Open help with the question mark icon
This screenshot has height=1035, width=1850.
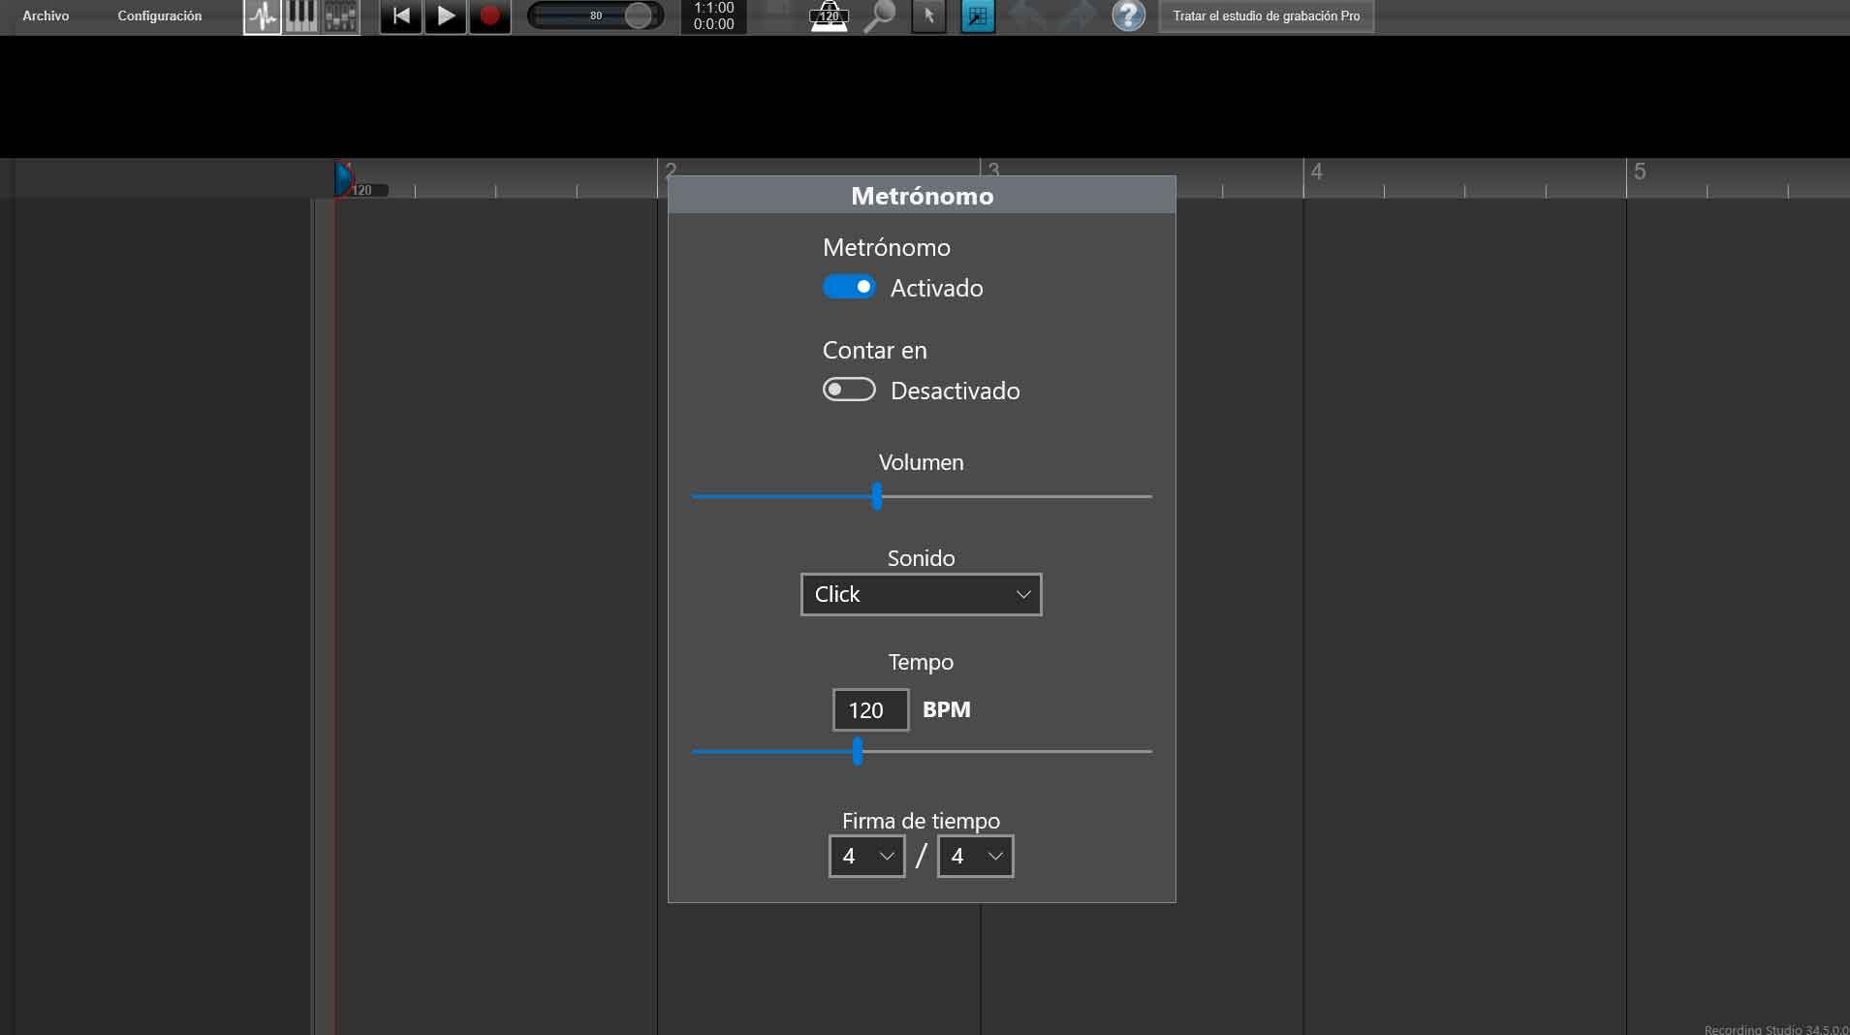pos(1128,16)
